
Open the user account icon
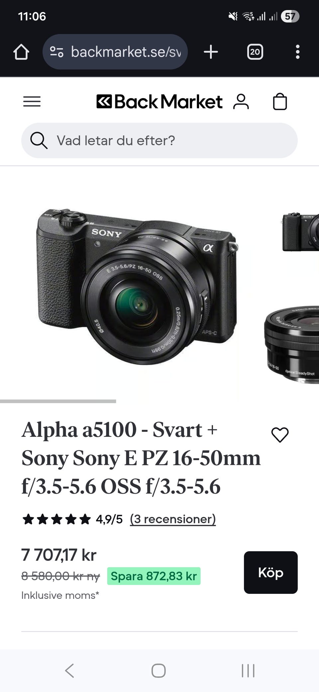point(241,101)
